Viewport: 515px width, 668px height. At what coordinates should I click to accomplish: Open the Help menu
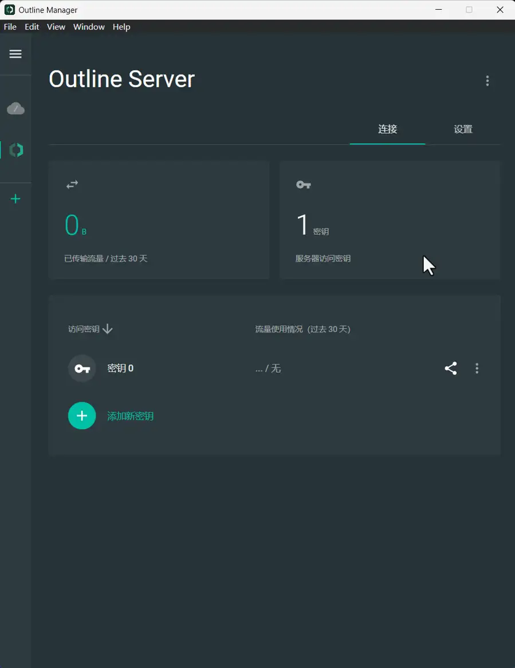click(121, 27)
